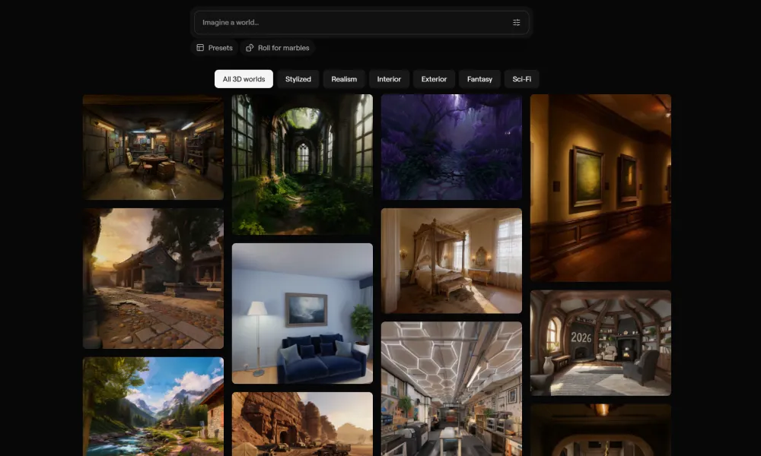
Task: Click the Presets button
Action: [215, 48]
